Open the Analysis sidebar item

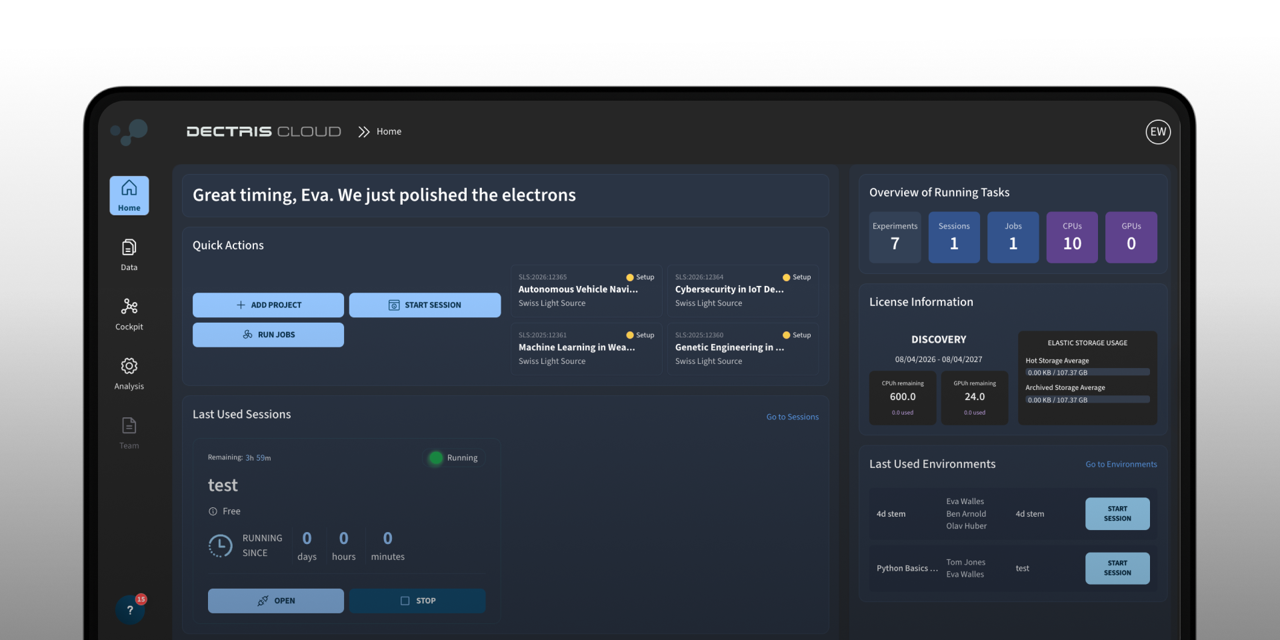(x=129, y=374)
